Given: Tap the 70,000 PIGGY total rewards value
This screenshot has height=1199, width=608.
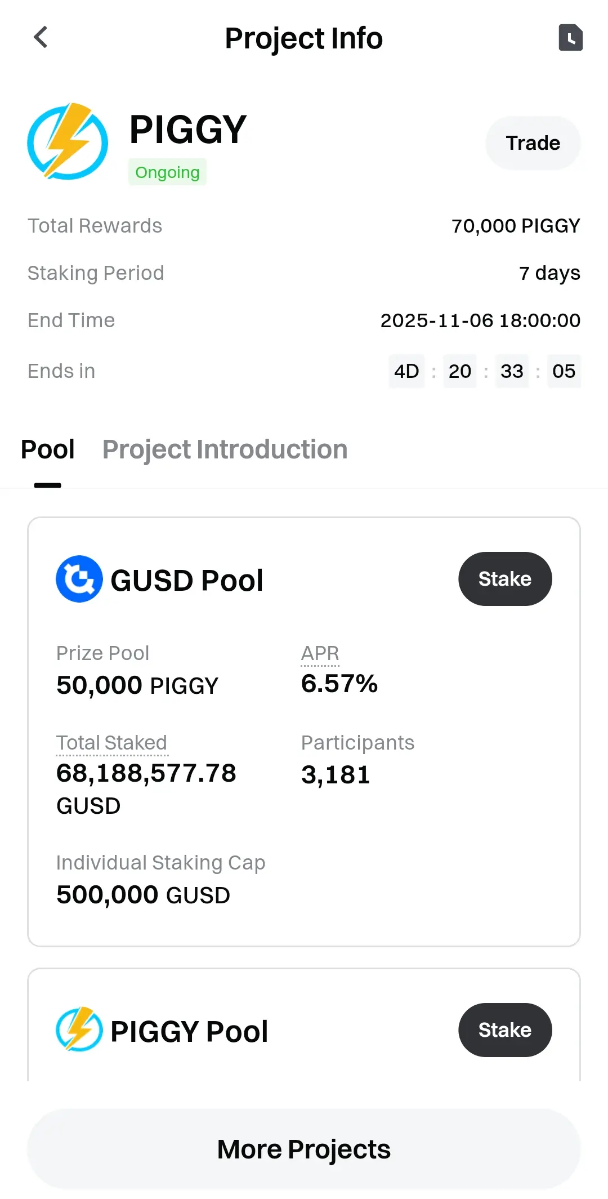Looking at the screenshot, I should tap(516, 226).
